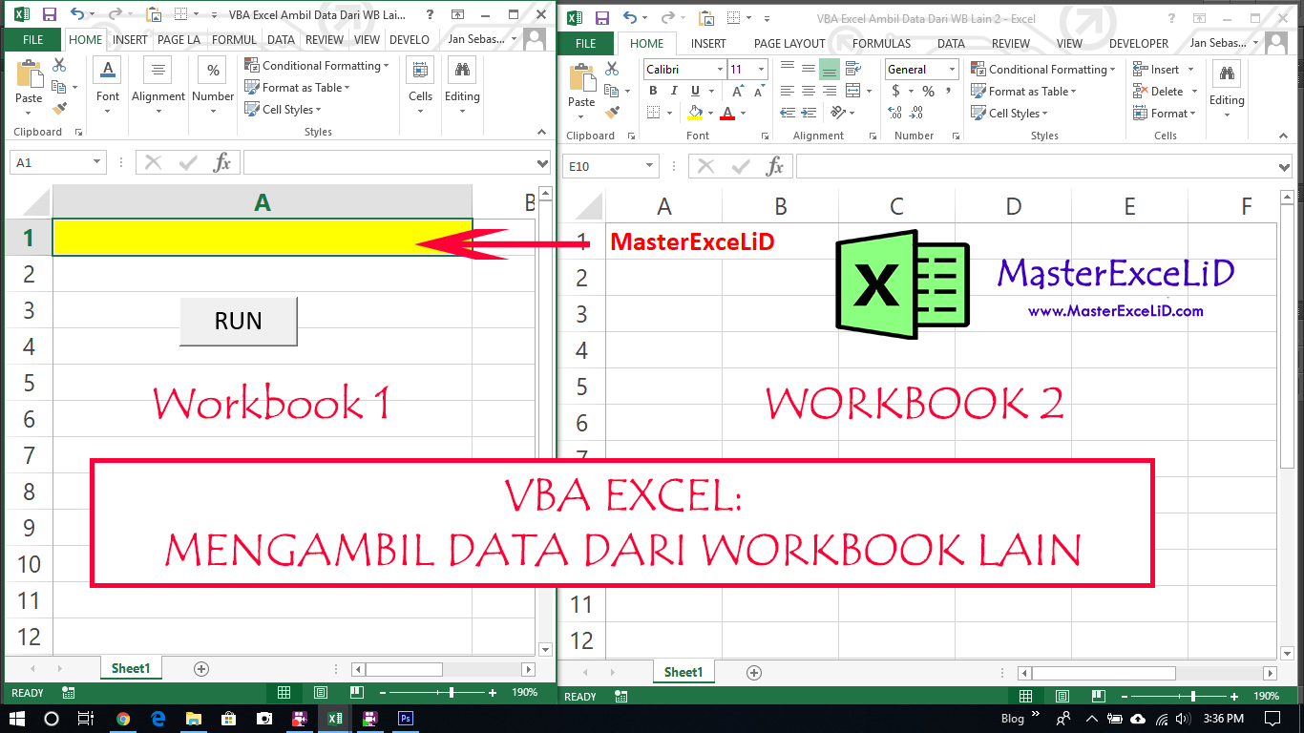Open the FORMULAS tab in Workbook 2
Image resolution: width=1304 pixels, height=733 pixels.
880,43
